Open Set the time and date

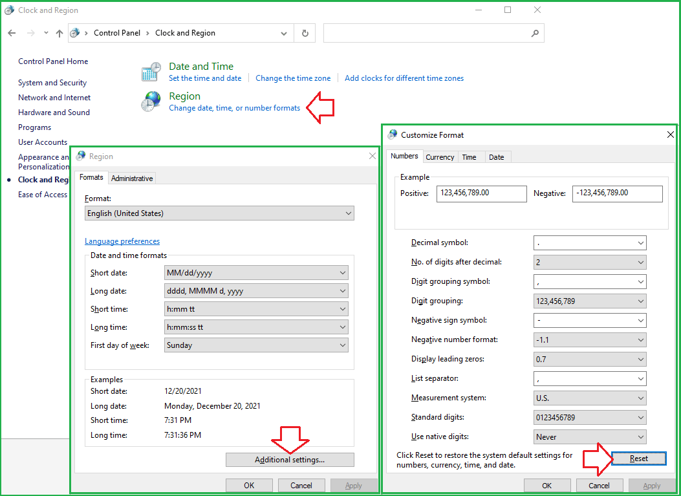tap(205, 78)
